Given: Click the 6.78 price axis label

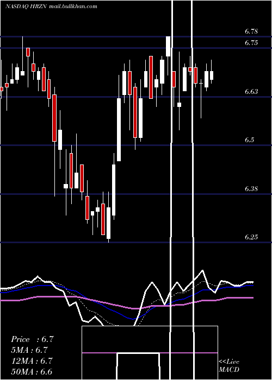Looking at the screenshot, I should (x=251, y=31).
